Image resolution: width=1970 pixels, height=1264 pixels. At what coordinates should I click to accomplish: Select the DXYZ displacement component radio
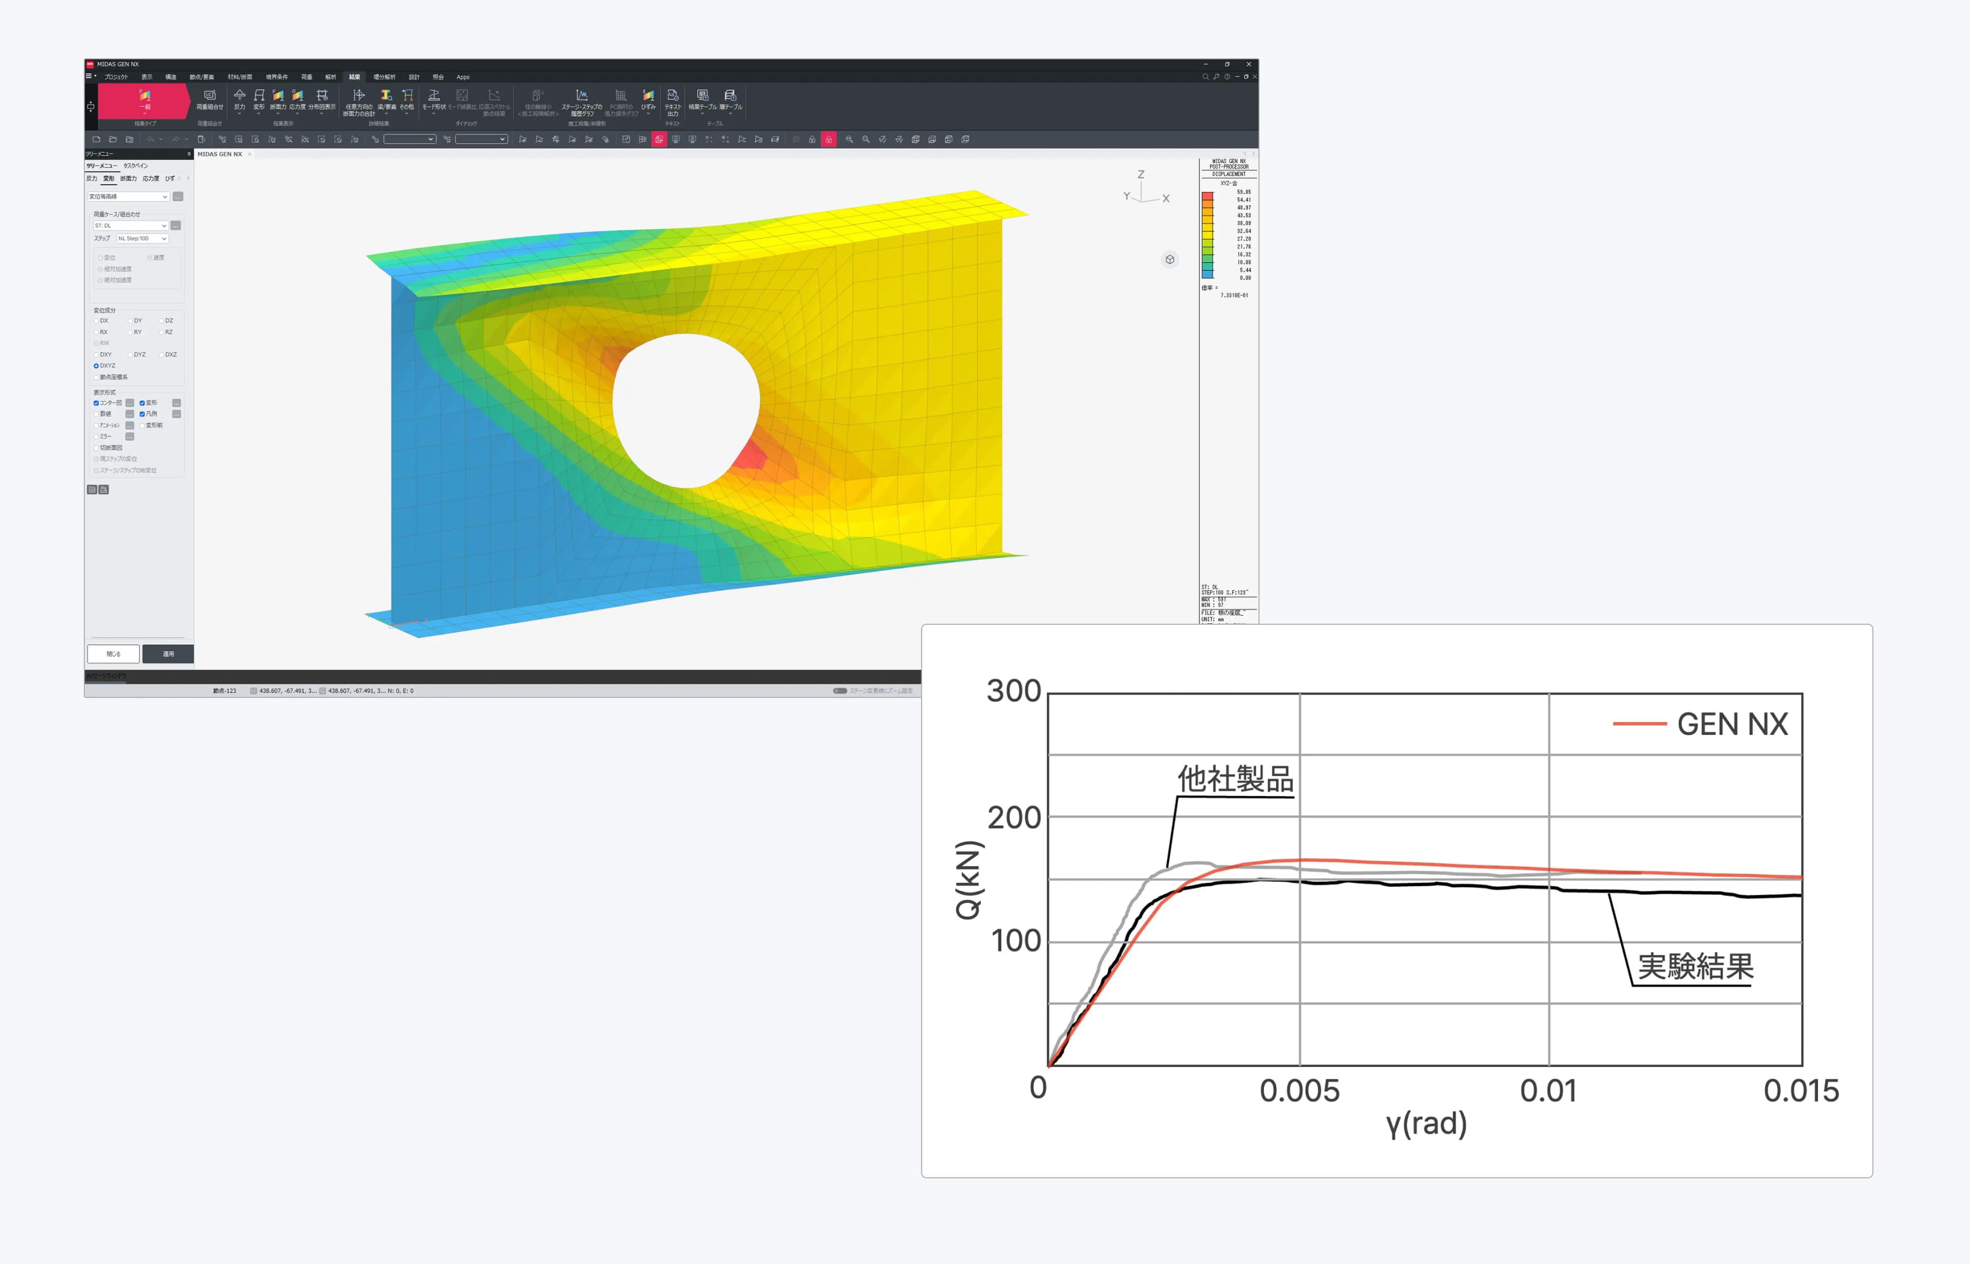(96, 366)
